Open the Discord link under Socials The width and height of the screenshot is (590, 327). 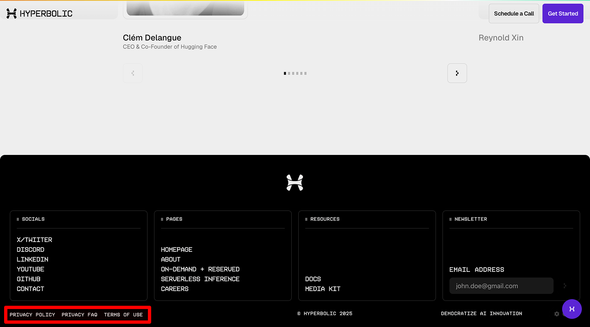point(30,249)
